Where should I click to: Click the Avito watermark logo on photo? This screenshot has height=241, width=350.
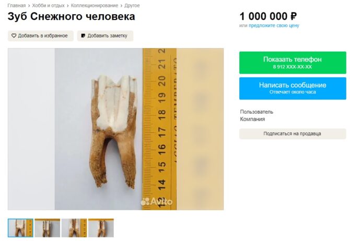point(157,201)
